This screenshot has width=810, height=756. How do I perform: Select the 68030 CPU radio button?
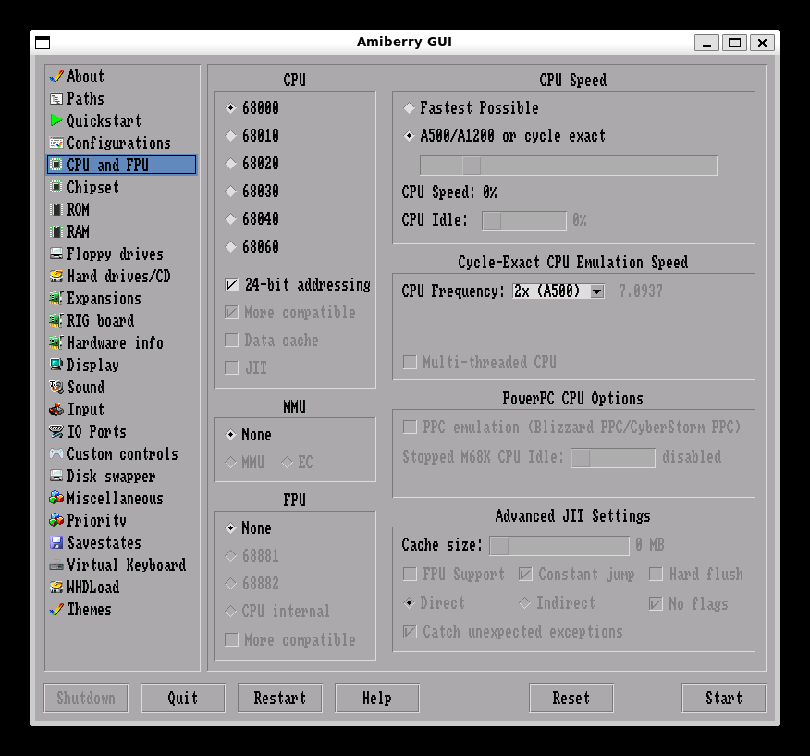(x=231, y=192)
